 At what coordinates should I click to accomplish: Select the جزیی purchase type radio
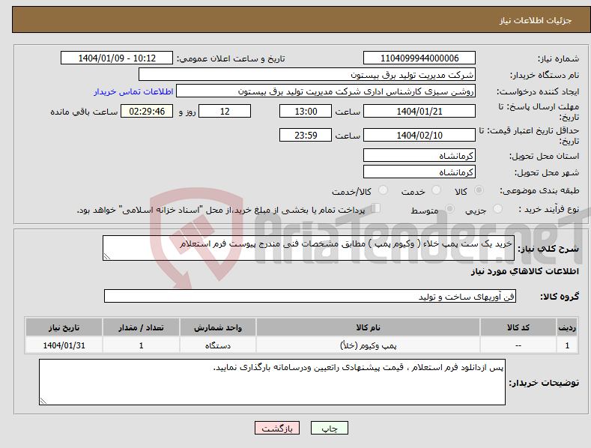tap(497, 208)
